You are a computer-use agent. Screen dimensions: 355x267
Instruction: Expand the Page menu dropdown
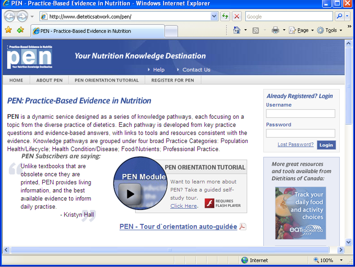click(312, 30)
